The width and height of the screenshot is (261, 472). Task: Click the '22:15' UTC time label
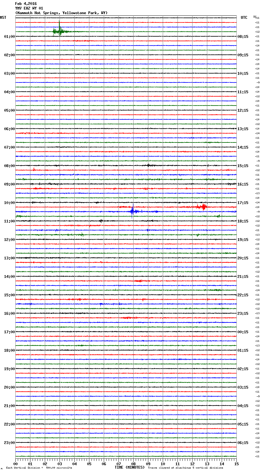click(x=243, y=295)
